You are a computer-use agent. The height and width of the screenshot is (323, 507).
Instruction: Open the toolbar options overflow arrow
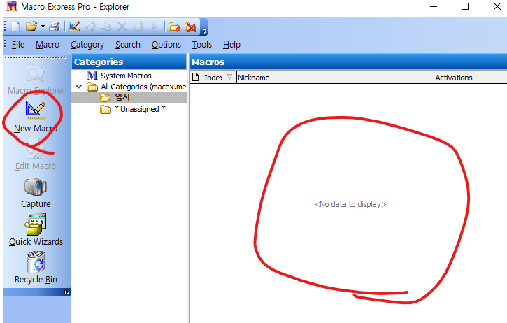204,31
